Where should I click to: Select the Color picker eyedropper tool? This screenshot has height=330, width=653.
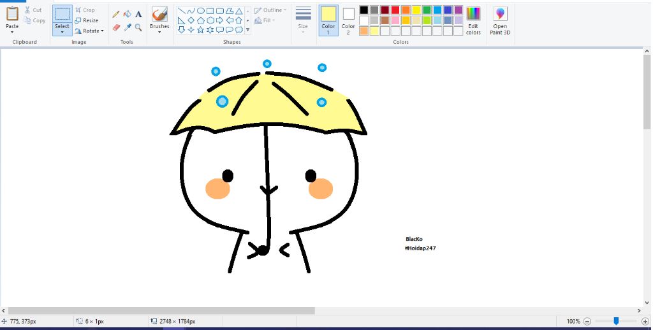point(128,27)
